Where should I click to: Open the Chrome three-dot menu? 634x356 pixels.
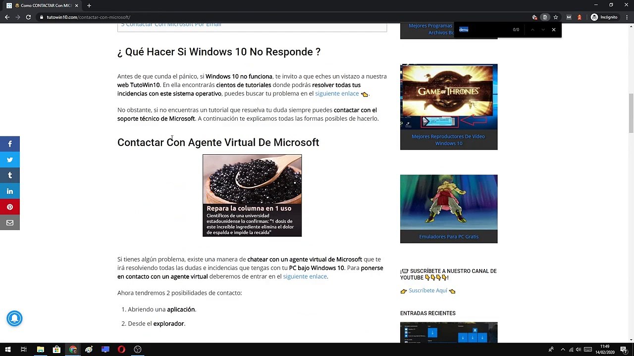click(x=626, y=17)
